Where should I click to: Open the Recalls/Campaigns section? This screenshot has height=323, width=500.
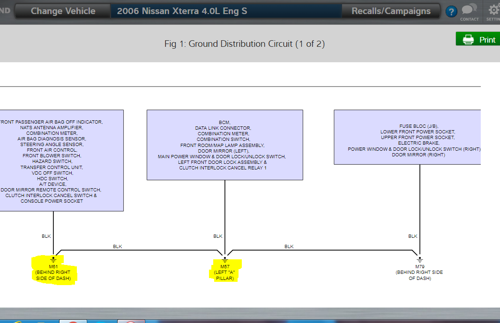click(x=391, y=11)
